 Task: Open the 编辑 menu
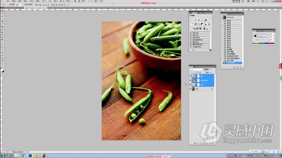(x=14, y=1)
